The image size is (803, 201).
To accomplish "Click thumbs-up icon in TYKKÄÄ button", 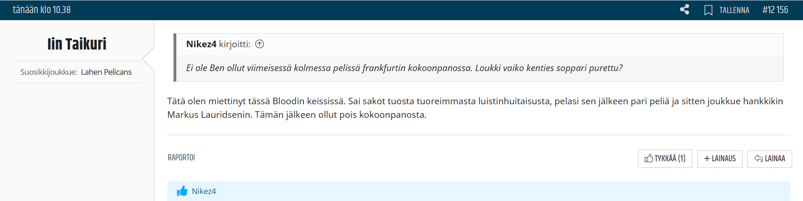I will [x=649, y=158].
